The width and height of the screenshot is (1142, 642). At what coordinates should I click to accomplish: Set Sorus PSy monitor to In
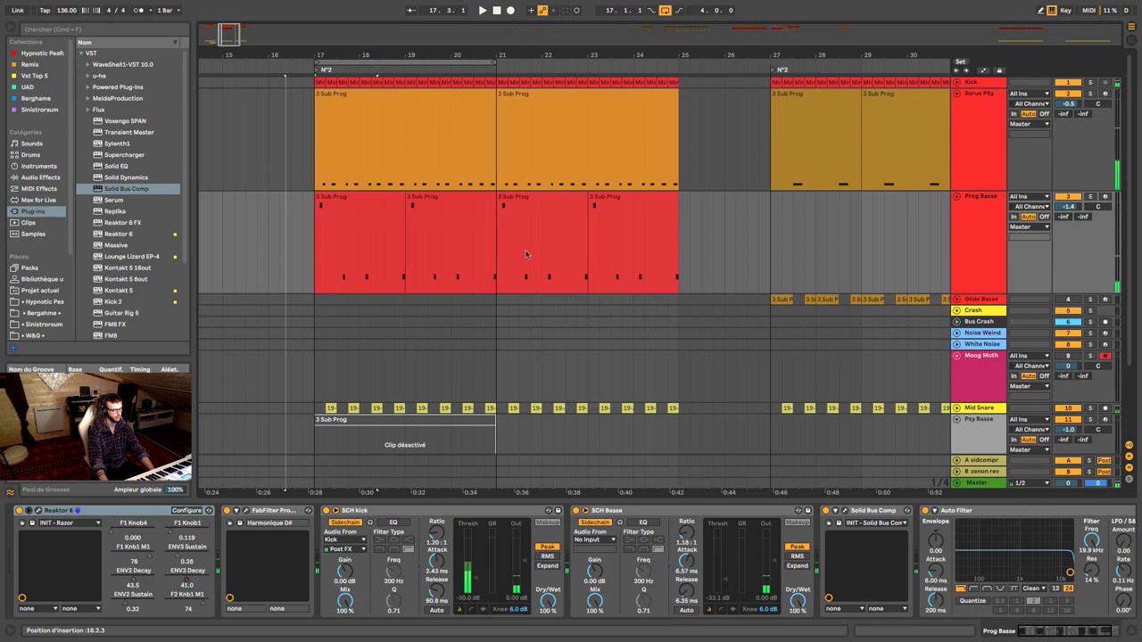pos(1014,114)
